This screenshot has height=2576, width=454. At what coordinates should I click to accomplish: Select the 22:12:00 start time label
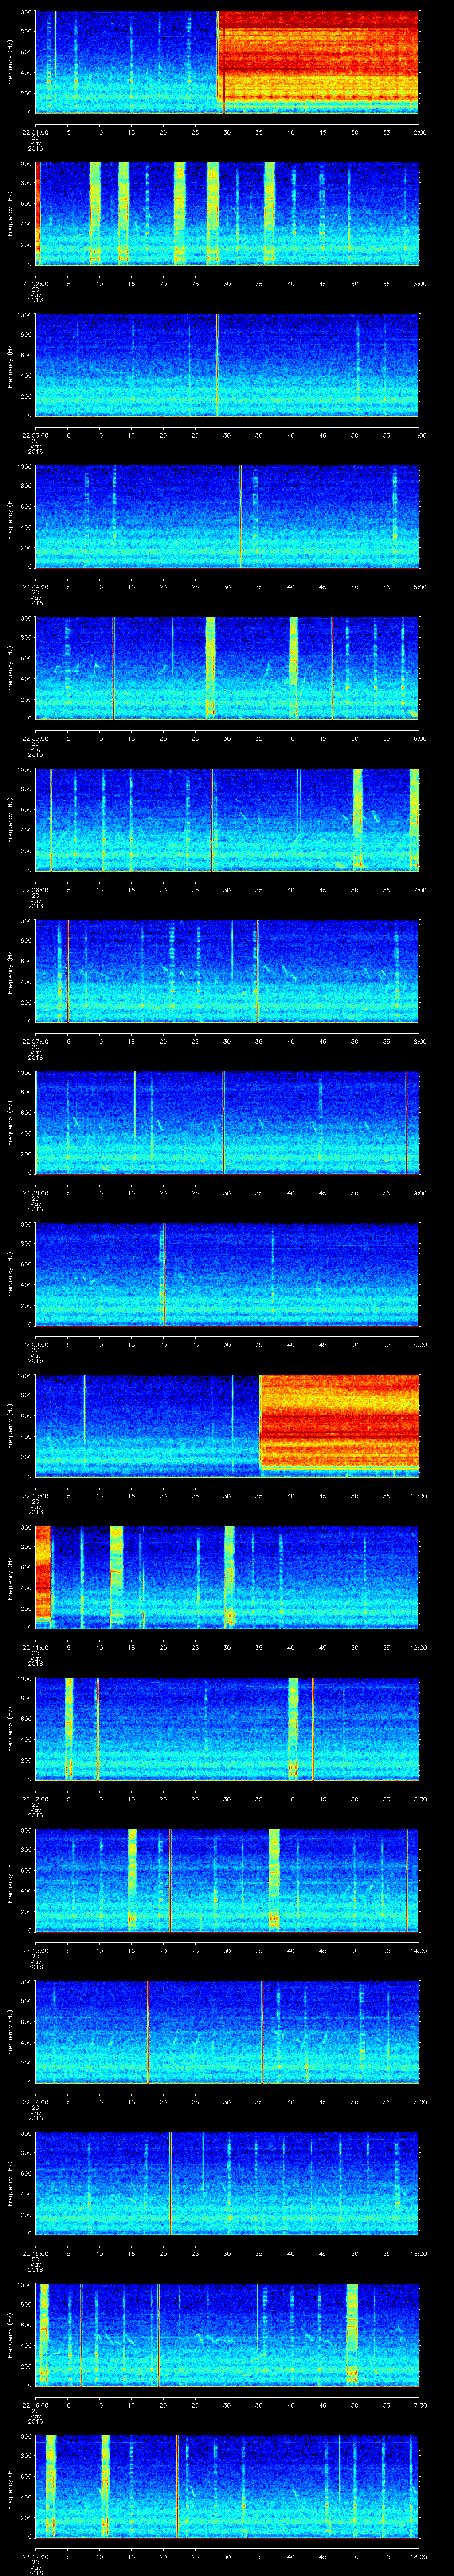(x=35, y=1798)
